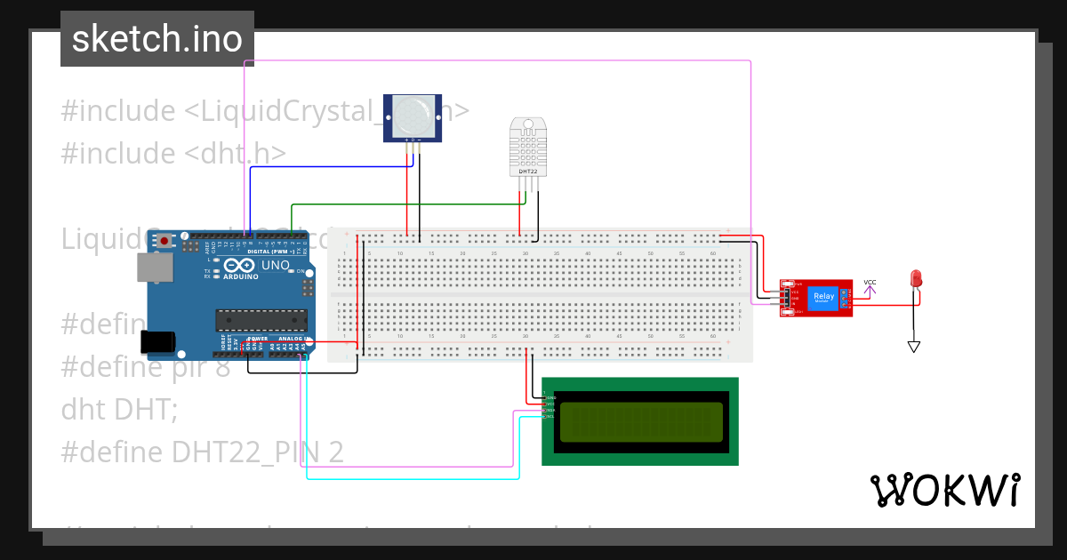Click the Wokwi logo

pos(945,488)
